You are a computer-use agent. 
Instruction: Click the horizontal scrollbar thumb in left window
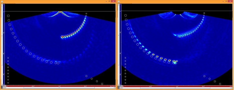tap(59, 88)
